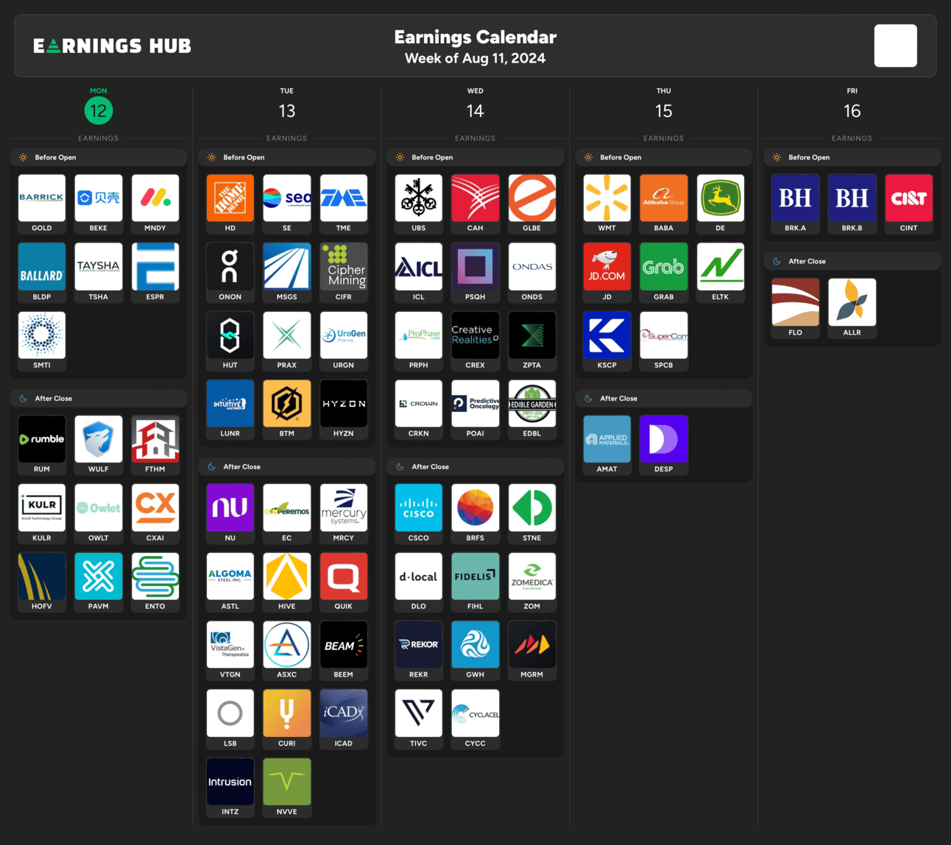Screen dimensions: 951x845
Task: Click Tuesday's Before Open section header
Action: tap(287, 157)
